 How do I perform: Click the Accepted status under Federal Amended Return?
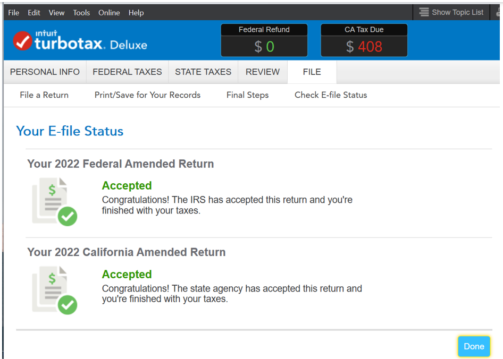[x=127, y=185]
